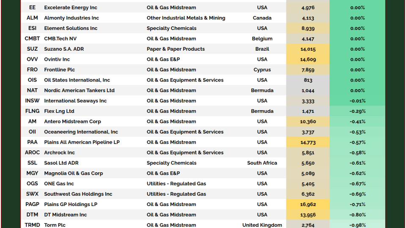406x228 pixels.
Task: Select the Frontline Plc company name
Action: (x=60, y=70)
